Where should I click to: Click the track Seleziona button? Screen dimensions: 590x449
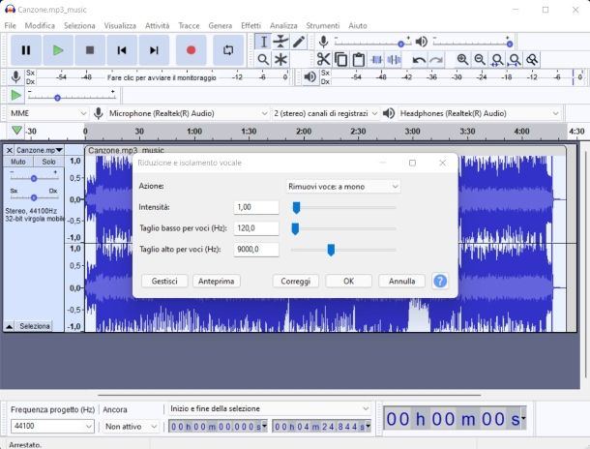[x=35, y=326]
